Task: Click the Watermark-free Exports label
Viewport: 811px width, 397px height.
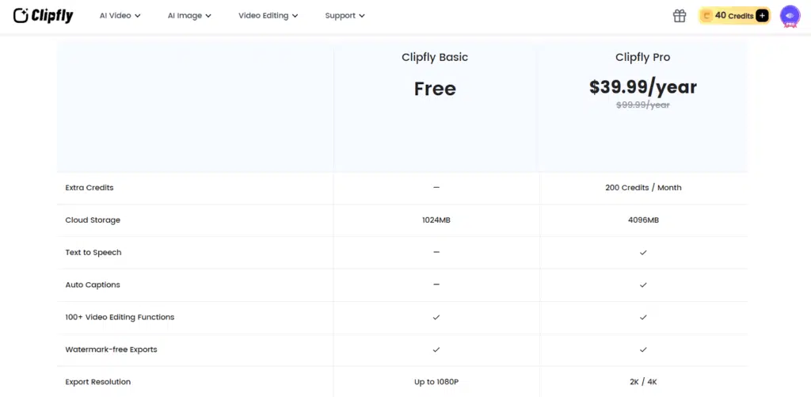Action: click(x=111, y=349)
